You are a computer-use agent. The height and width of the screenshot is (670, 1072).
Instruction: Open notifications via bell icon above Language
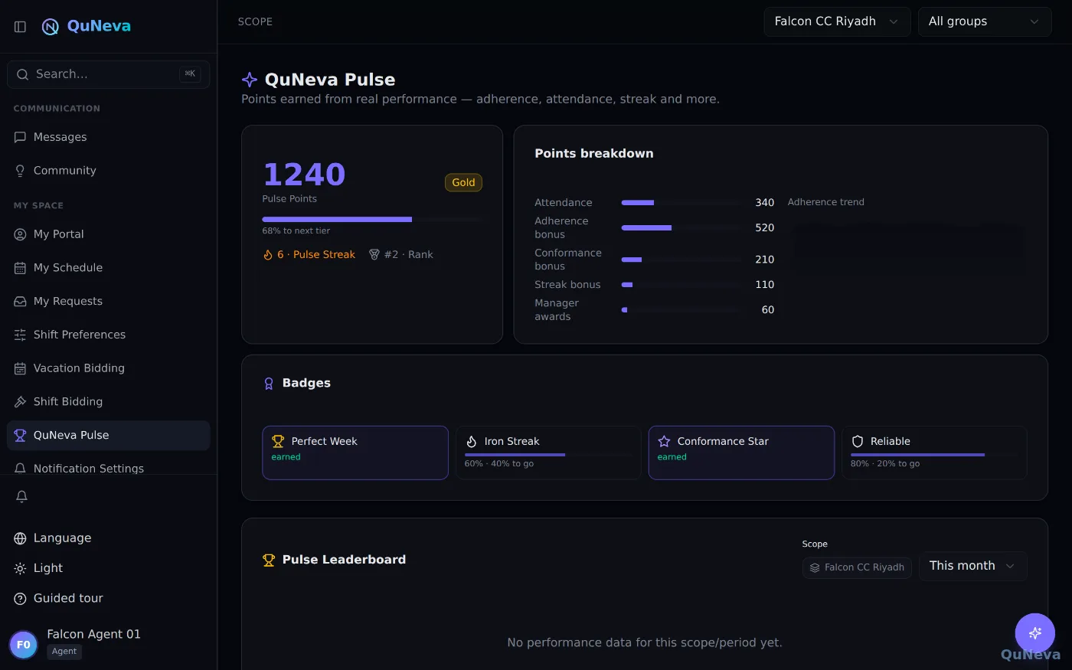[x=21, y=496]
